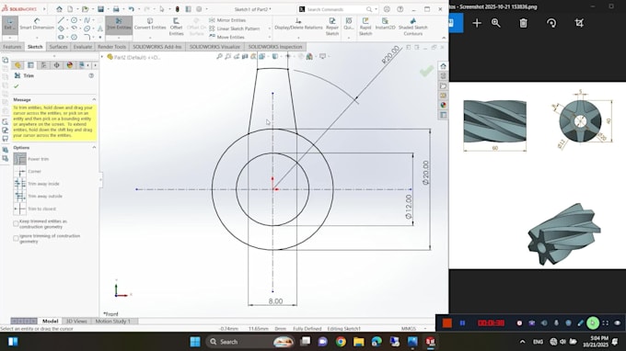Open File Explorer from the taskbar

pos(358,342)
